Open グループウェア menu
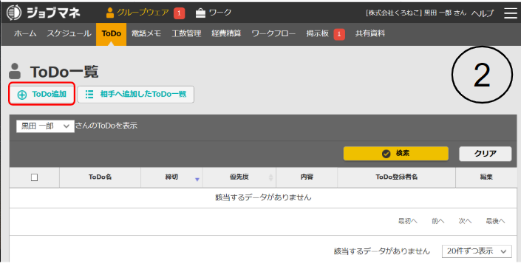The image size is (521, 272). (x=137, y=13)
